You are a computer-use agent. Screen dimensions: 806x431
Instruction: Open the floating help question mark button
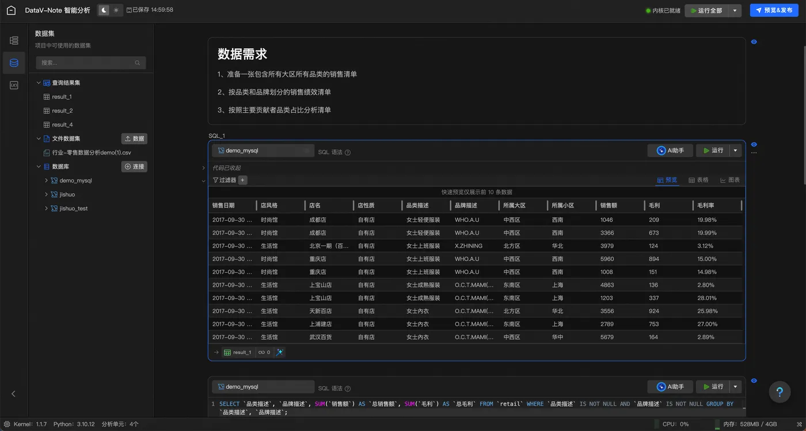780,392
